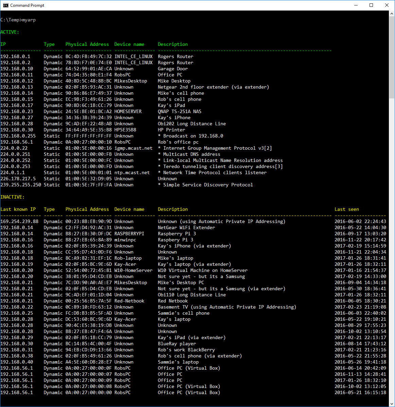The height and width of the screenshot is (407, 395).
Task: Select device name HP5E35B8
Action: (125, 130)
